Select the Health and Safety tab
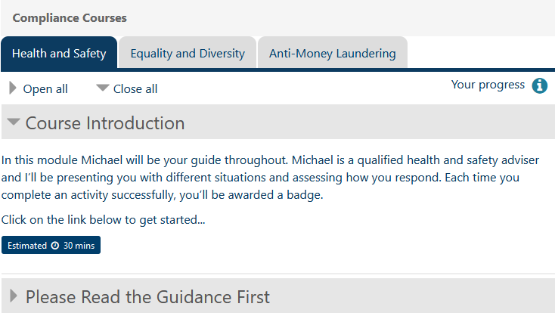The height and width of the screenshot is (316, 555). [x=59, y=54]
